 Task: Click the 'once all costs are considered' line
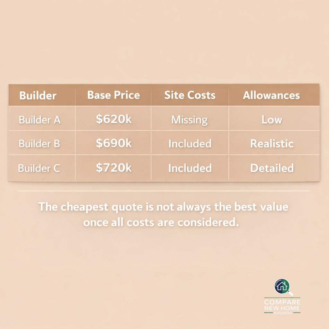[x=161, y=223]
